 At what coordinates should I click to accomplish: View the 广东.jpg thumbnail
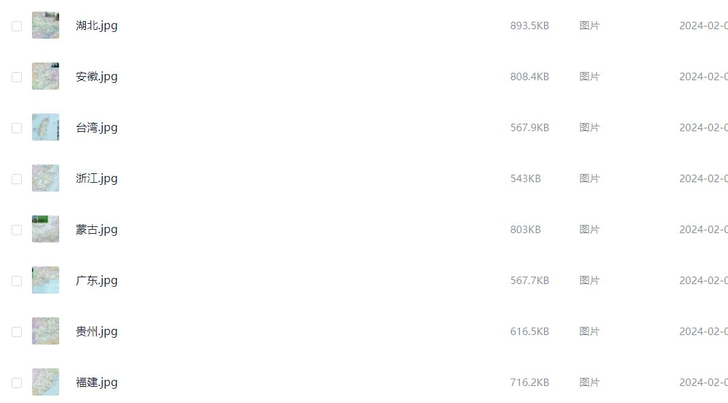(46, 280)
